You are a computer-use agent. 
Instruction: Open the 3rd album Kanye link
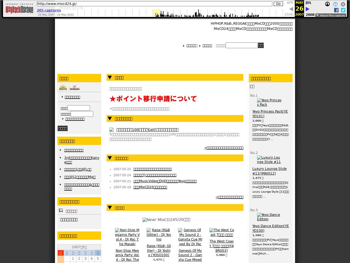click(x=82, y=160)
